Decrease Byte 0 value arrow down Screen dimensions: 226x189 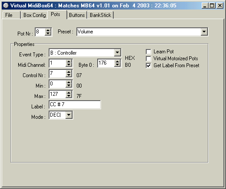click(x=117, y=65)
